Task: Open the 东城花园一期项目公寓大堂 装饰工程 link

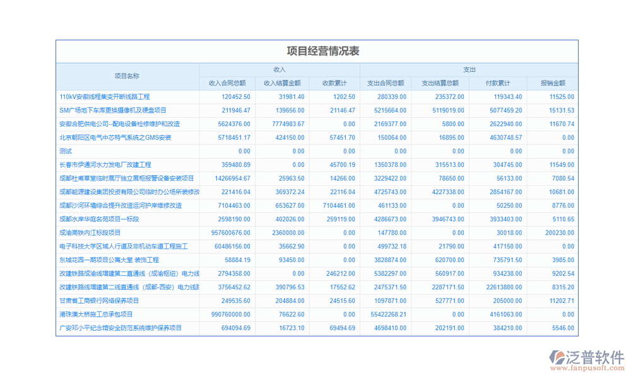Action: point(109,260)
